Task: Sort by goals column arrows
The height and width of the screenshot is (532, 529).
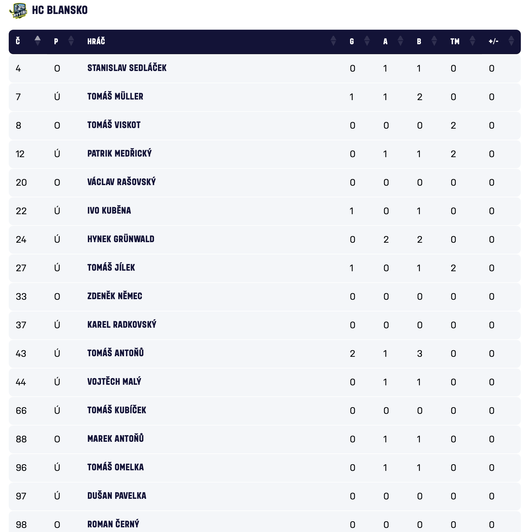Action: [367, 41]
